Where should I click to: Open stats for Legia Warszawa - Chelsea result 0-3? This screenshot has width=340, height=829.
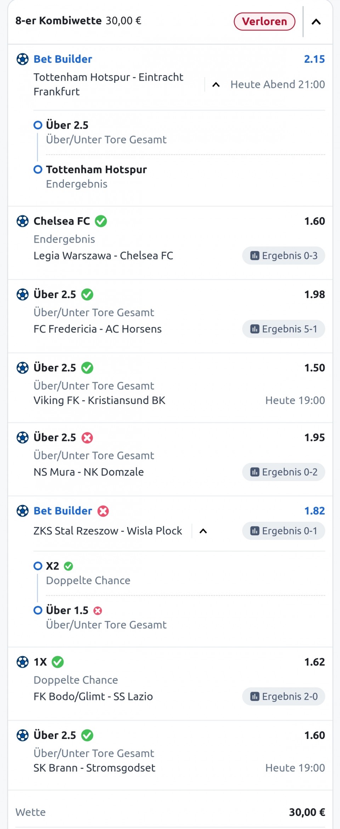pyautogui.click(x=283, y=256)
